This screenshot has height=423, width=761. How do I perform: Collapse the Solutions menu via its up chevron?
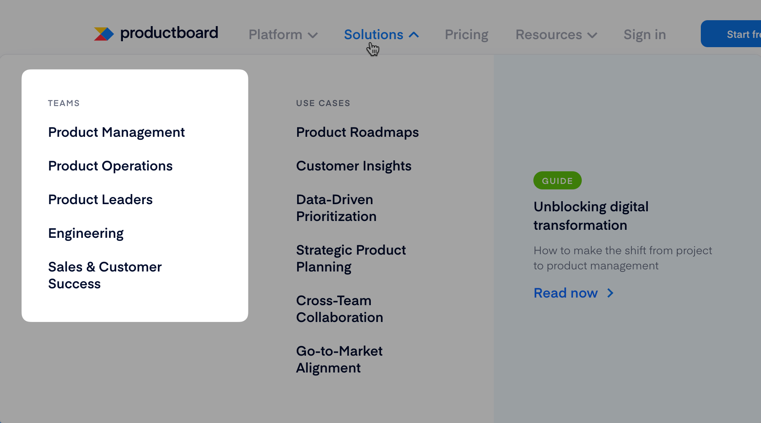(x=415, y=35)
